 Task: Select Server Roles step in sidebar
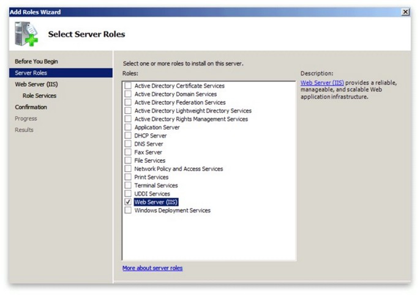pos(61,73)
